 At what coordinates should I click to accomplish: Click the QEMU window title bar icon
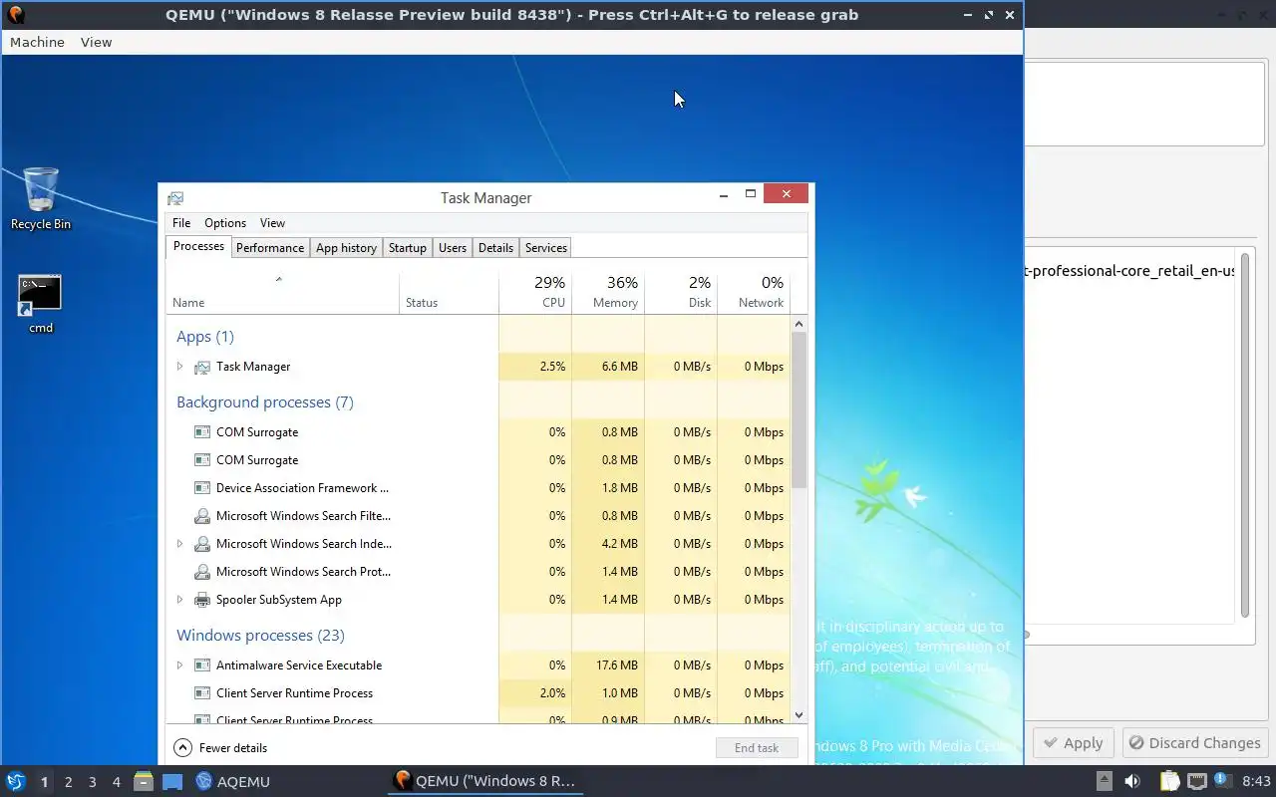[x=16, y=15]
